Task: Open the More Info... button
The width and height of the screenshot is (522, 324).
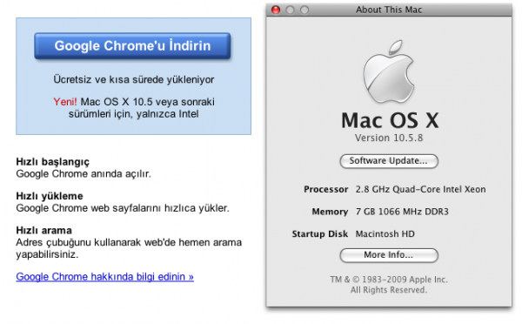Action: [x=389, y=255]
